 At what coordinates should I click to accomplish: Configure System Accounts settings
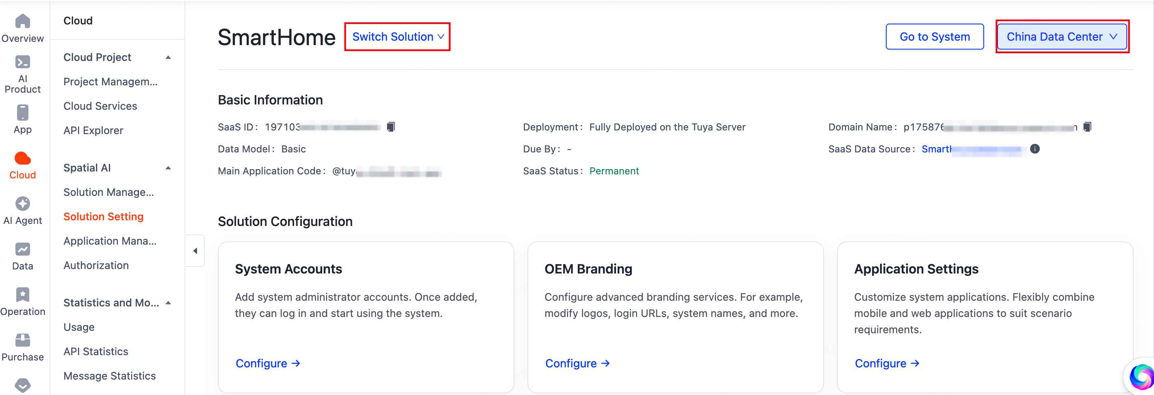267,363
